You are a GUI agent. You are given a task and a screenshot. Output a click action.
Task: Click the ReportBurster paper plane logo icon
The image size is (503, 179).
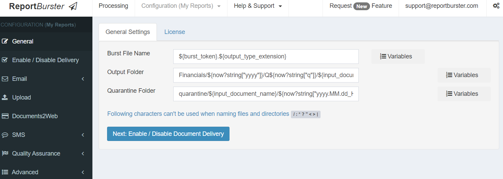73,6
